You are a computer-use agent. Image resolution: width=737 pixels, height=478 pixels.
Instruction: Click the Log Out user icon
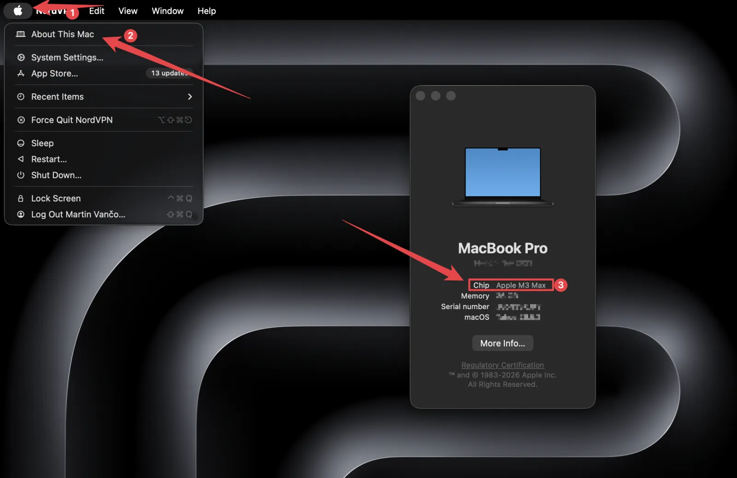[x=21, y=214]
